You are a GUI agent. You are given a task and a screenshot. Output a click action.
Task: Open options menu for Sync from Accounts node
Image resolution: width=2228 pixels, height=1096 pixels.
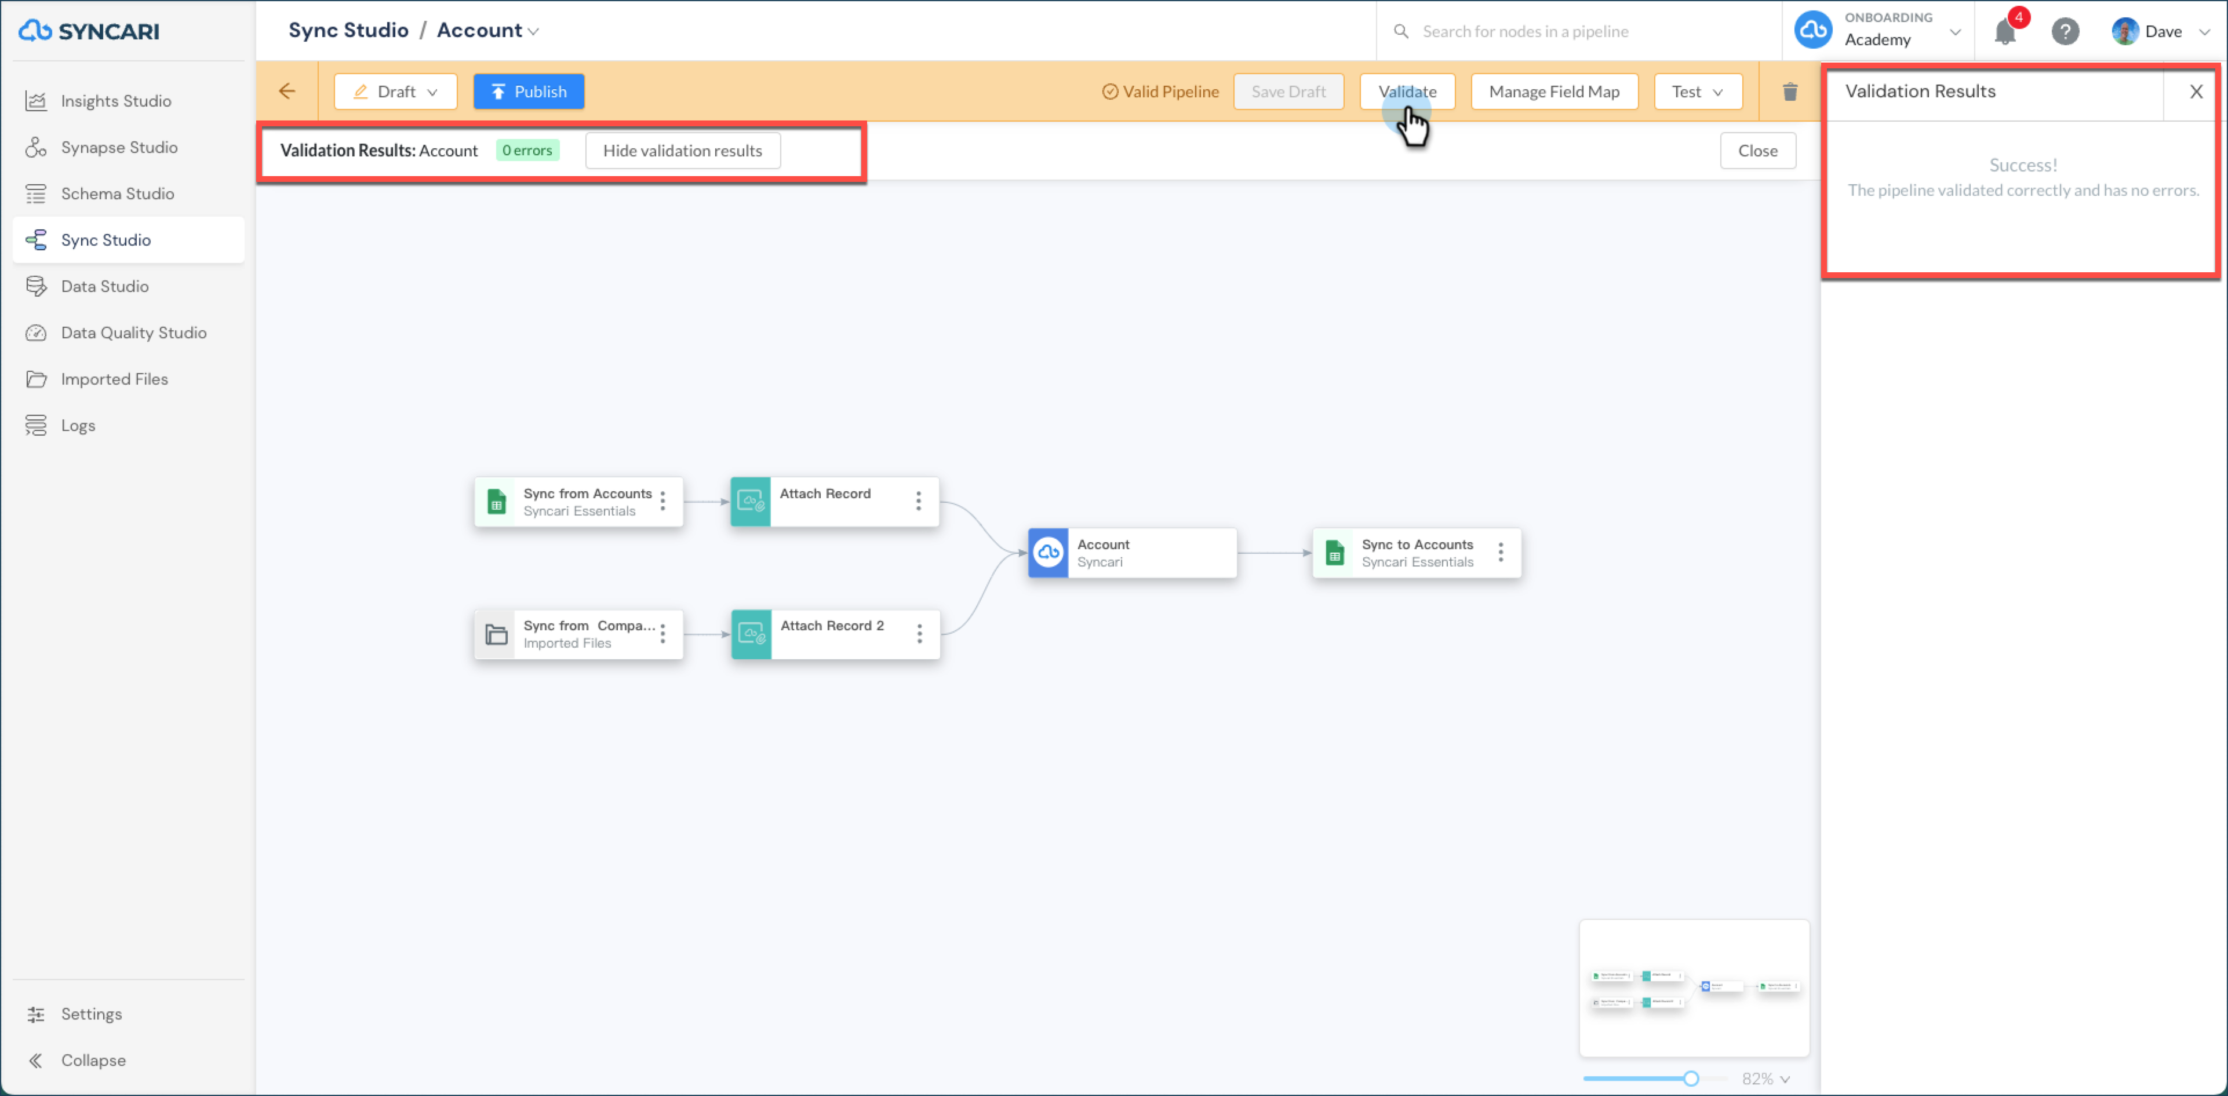click(662, 500)
